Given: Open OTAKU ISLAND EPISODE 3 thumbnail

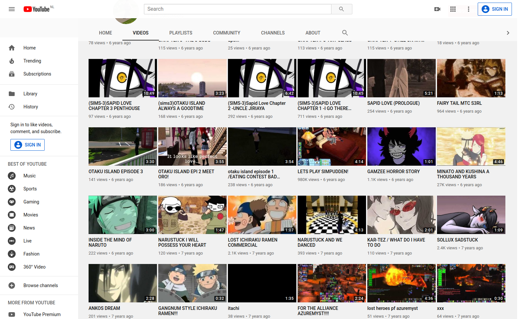Looking at the screenshot, I should (x=123, y=146).
